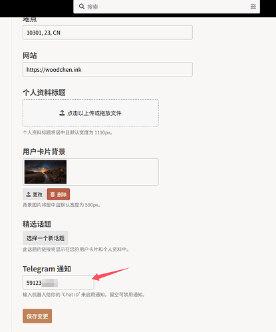Screen dimensions: 276x332
Task: Click 点击以上传或拖放文件 upload area
Action: click(x=90, y=113)
